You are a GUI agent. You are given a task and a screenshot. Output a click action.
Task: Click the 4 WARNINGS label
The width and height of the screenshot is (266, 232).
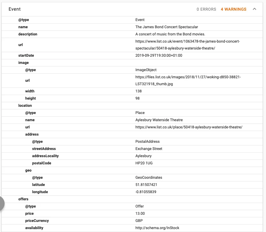click(x=233, y=9)
